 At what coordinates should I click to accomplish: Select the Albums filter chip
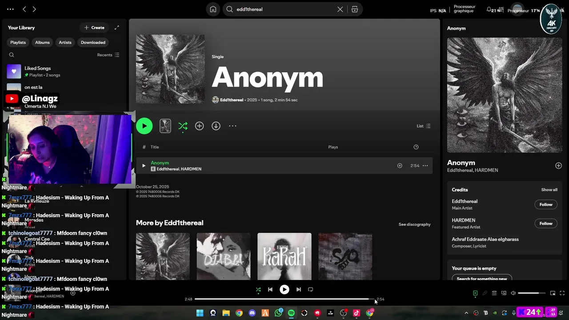[x=42, y=42]
